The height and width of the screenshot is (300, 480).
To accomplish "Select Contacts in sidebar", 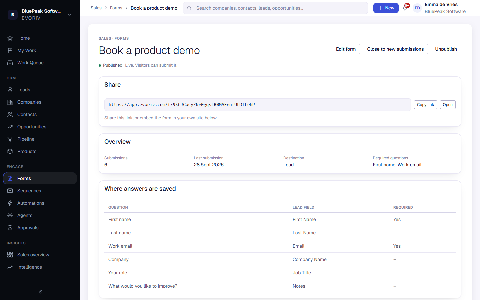I will (x=40, y=114).
